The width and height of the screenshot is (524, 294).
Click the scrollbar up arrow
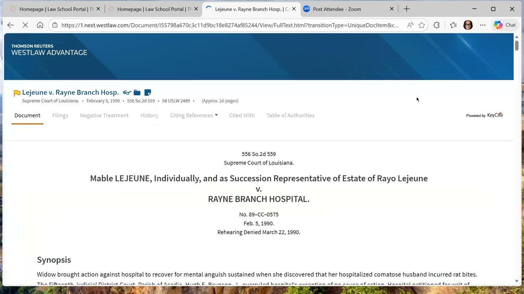[x=517, y=37]
